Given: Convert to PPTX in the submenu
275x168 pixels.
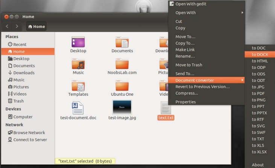Looking at the screenshot, I should click(260, 113).
